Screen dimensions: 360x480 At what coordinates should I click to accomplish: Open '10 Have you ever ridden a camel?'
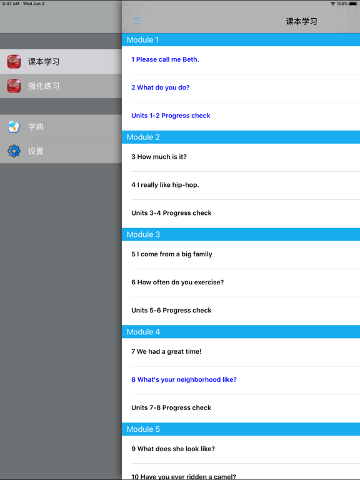(x=241, y=472)
